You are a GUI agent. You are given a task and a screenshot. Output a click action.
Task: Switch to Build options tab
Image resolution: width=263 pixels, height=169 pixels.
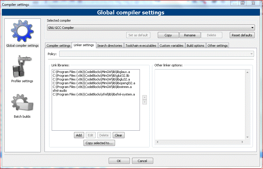pyautogui.click(x=195, y=46)
